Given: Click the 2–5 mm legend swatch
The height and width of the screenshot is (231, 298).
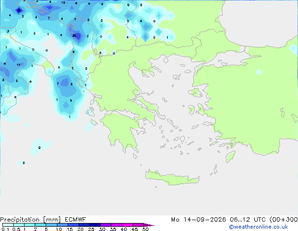Looking at the screenshot, I should coord(40,225).
